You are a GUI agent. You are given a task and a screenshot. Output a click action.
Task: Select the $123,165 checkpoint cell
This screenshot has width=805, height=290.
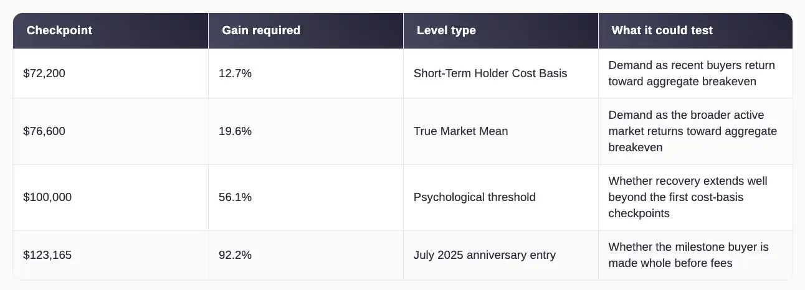pos(110,255)
